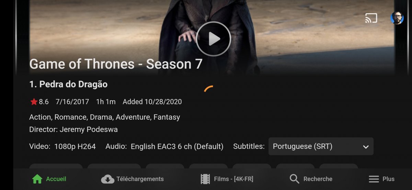Play the episode with the circular play button
Viewport: 412px width, 190px height.
click(x=213, y=39)
